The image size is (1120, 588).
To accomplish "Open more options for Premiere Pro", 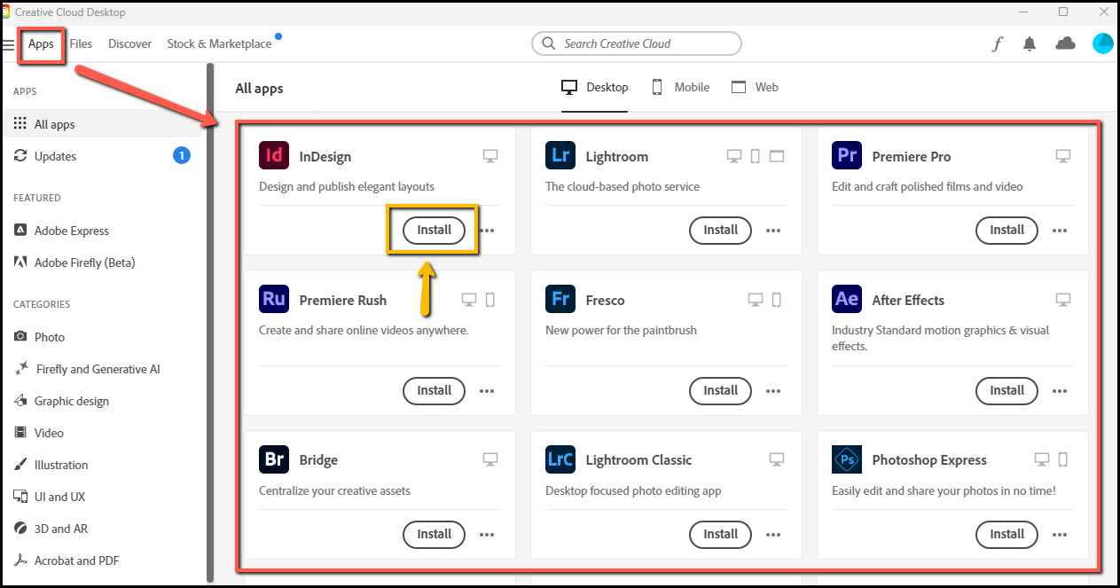I will click(x=1060, y=231).
